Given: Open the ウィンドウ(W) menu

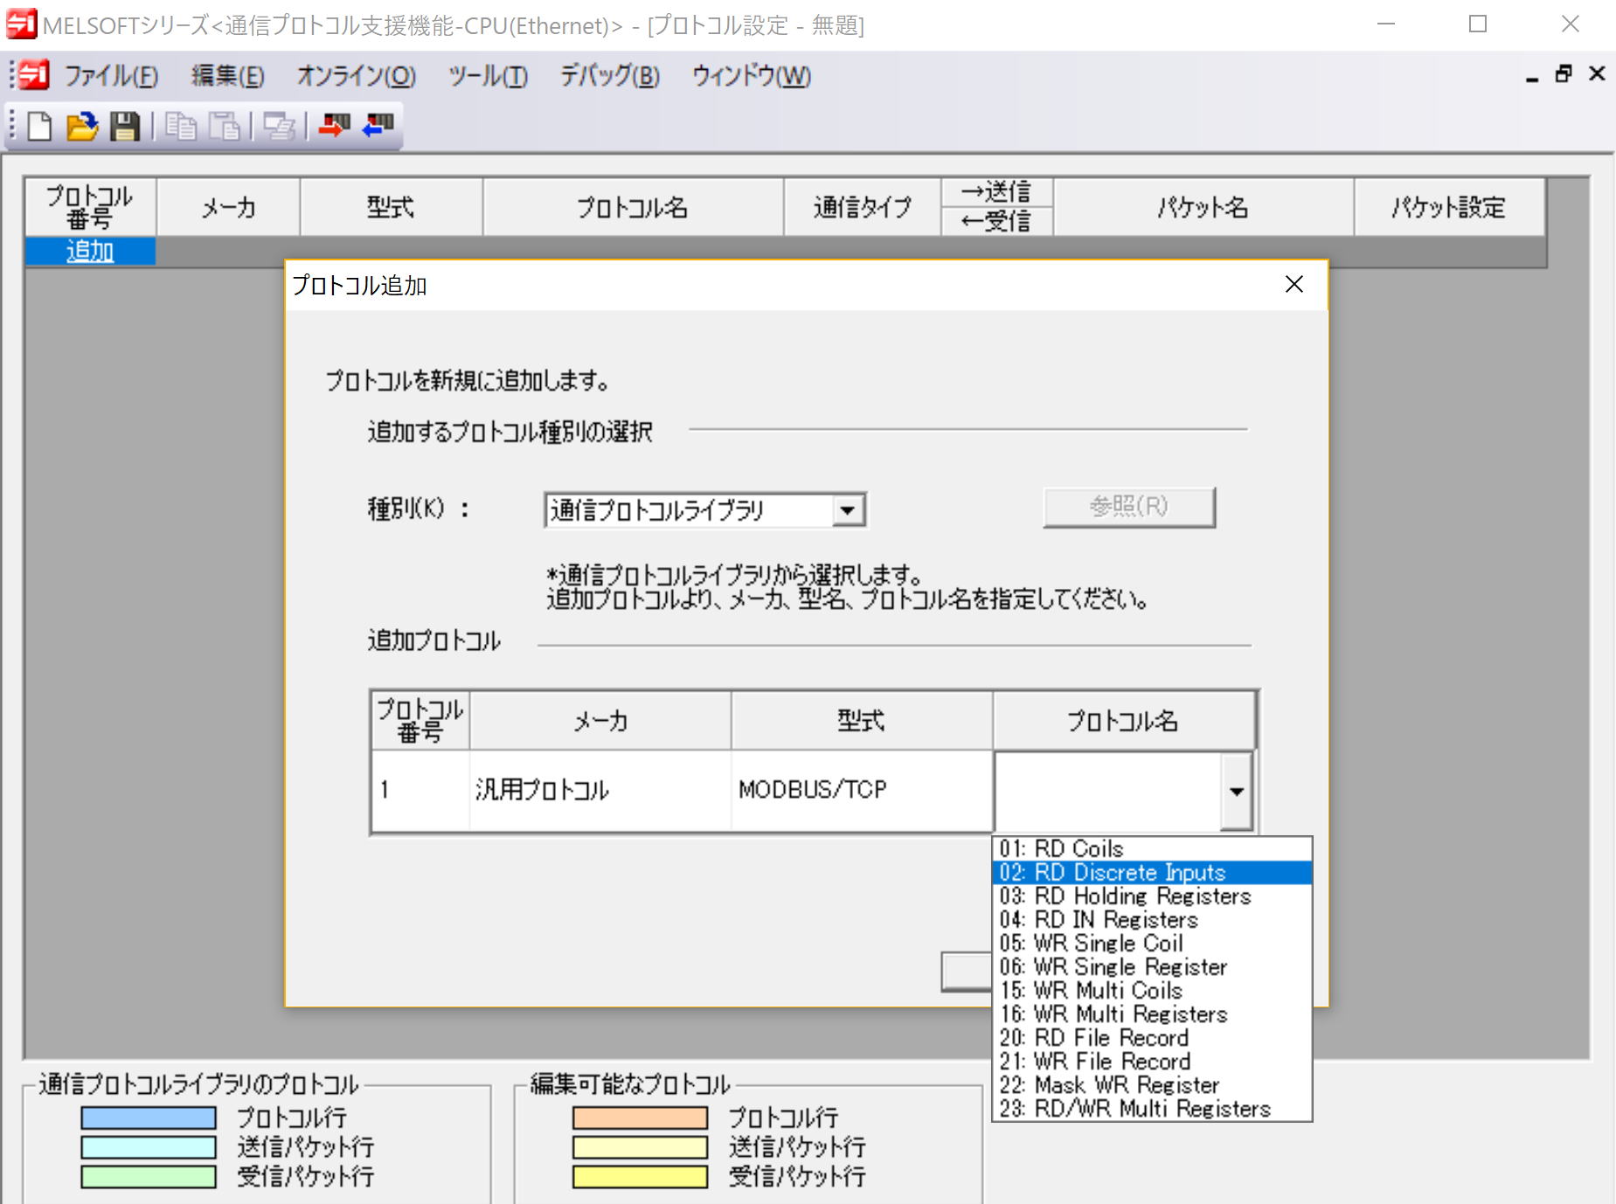Looking at the screenshot, I should tap(751, 77).
